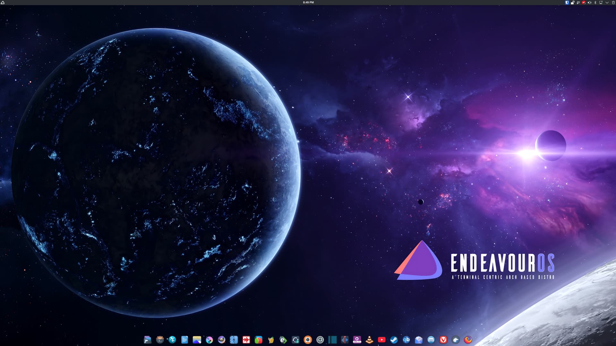This screenshot has width=616, height=346.
Task: Open the Dolphin file manager from the dock
Action: point(147,340)
